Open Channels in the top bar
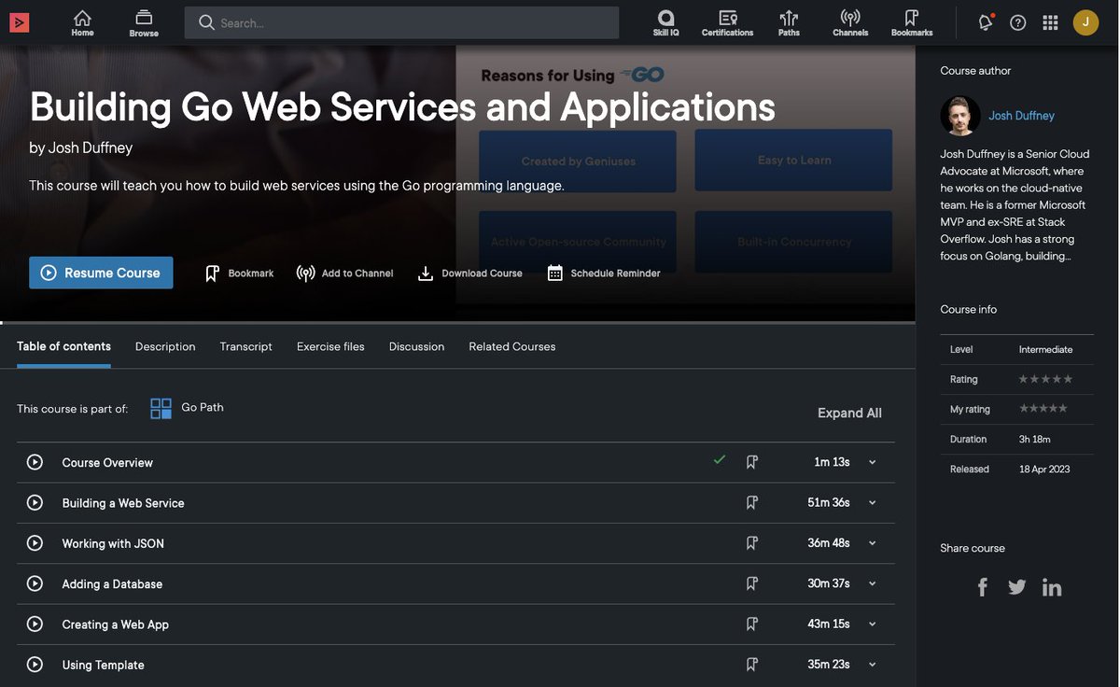Viewport: 1120px width, 687px height. [x=850, y=23]
